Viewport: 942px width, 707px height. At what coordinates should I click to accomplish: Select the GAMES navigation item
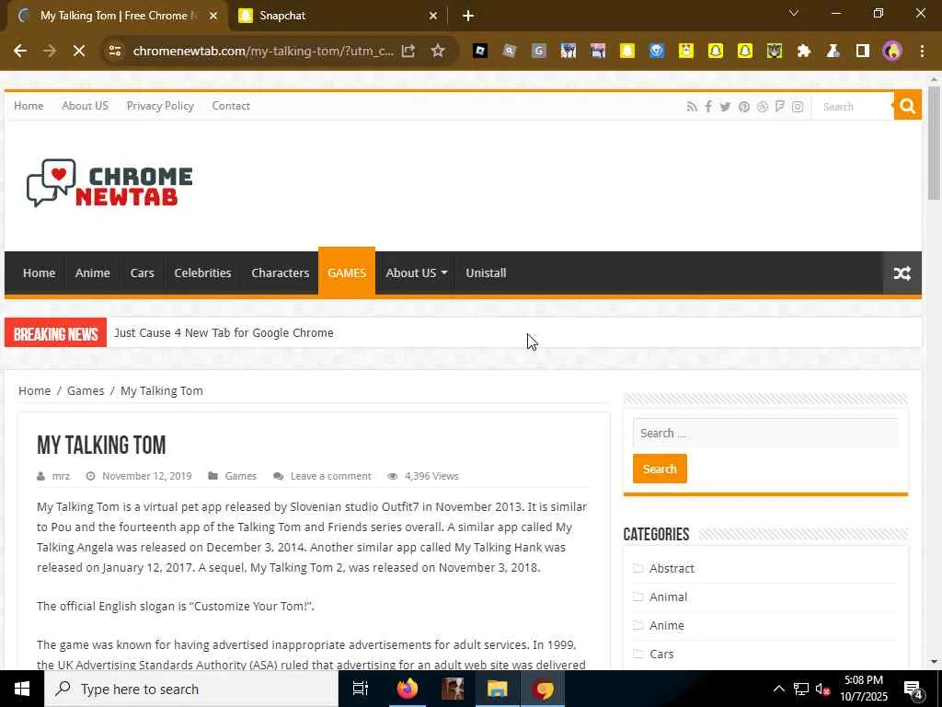[347, 272]
